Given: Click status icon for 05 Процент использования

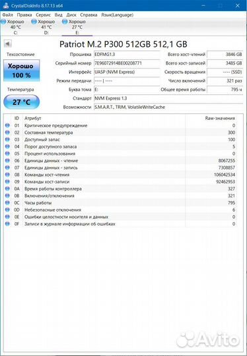Looking at the screenshot, I should 7,154.
